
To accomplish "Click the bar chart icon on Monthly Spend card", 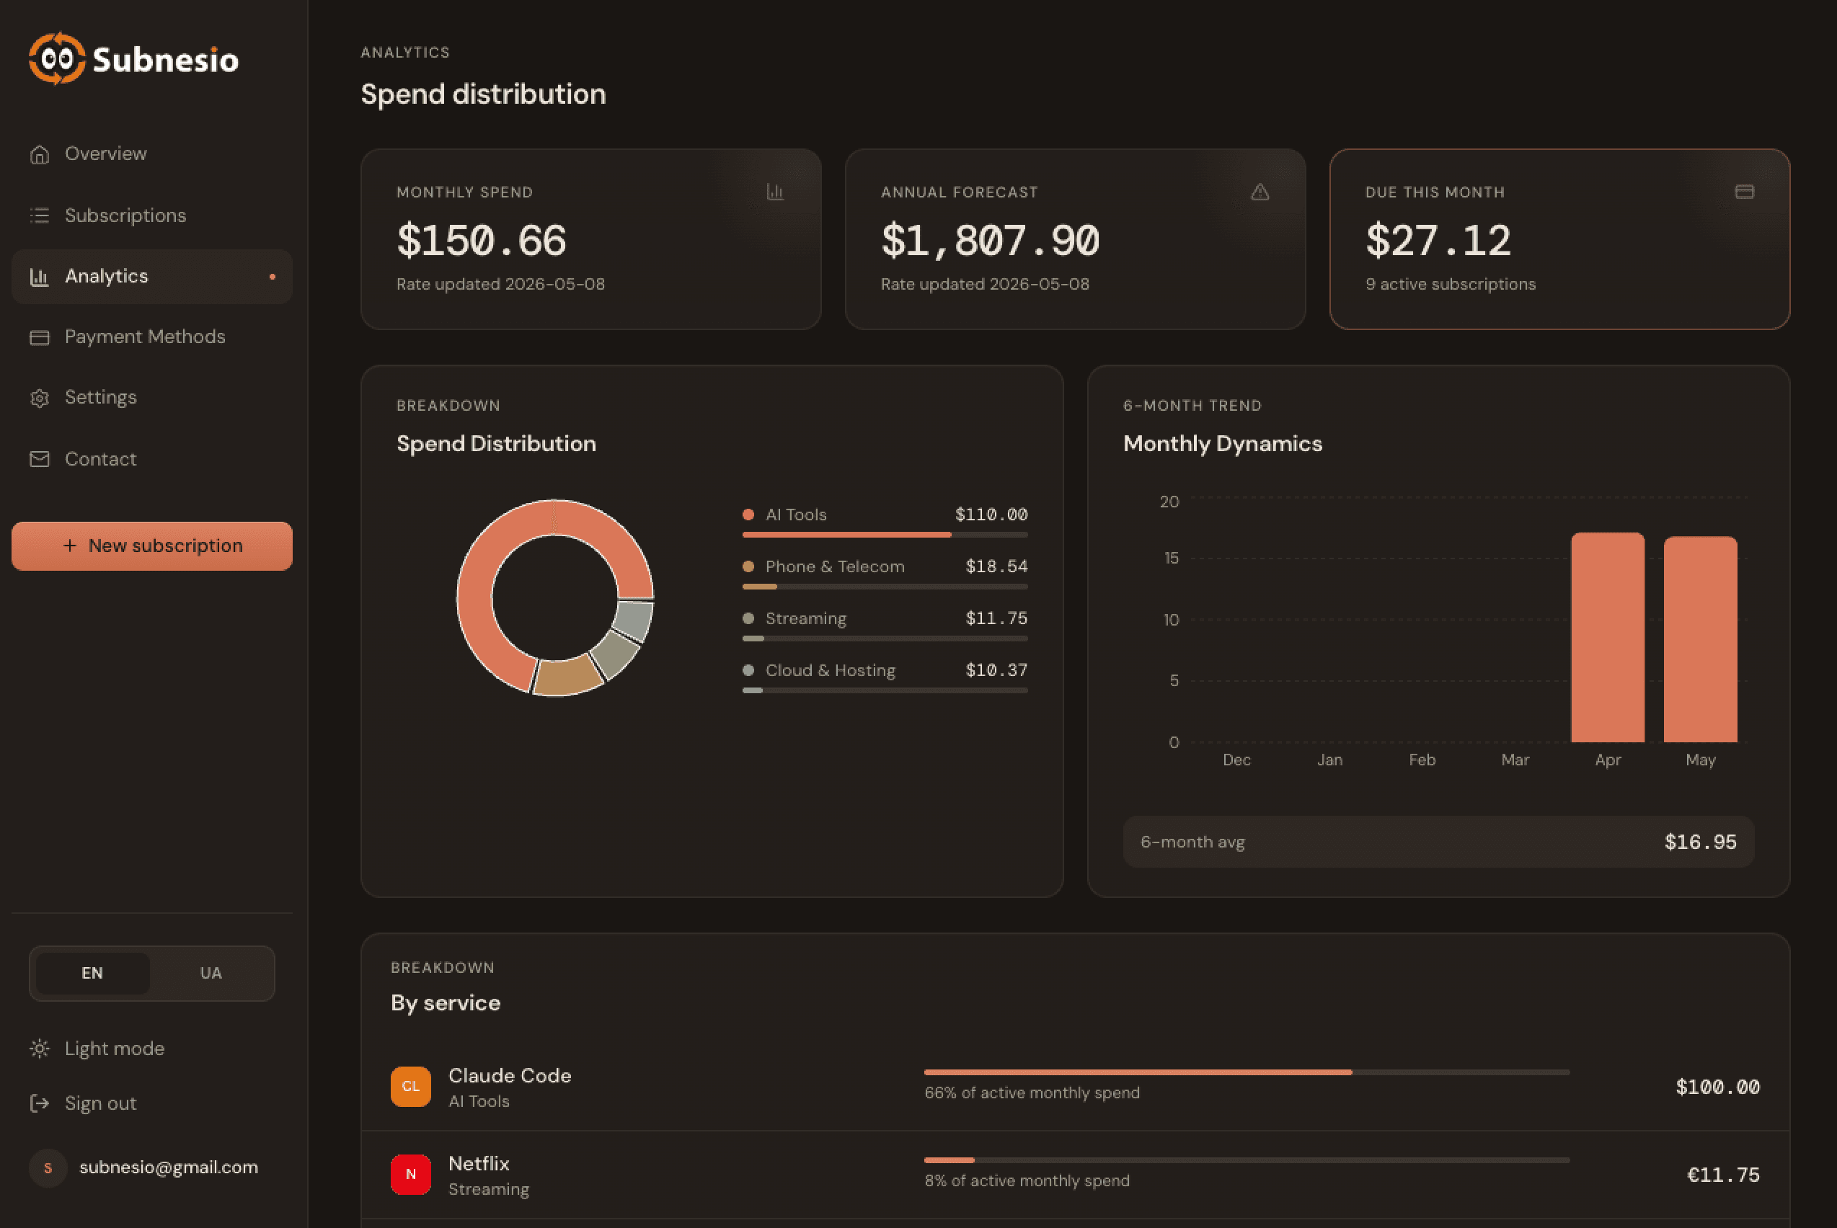I will (x=775, y=192).
